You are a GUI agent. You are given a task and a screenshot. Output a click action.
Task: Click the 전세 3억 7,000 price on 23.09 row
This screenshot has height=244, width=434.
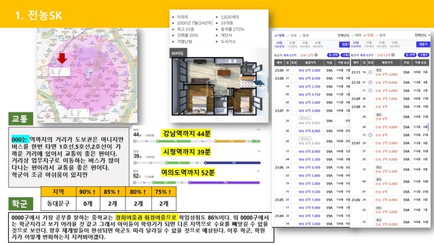[386, 99]
